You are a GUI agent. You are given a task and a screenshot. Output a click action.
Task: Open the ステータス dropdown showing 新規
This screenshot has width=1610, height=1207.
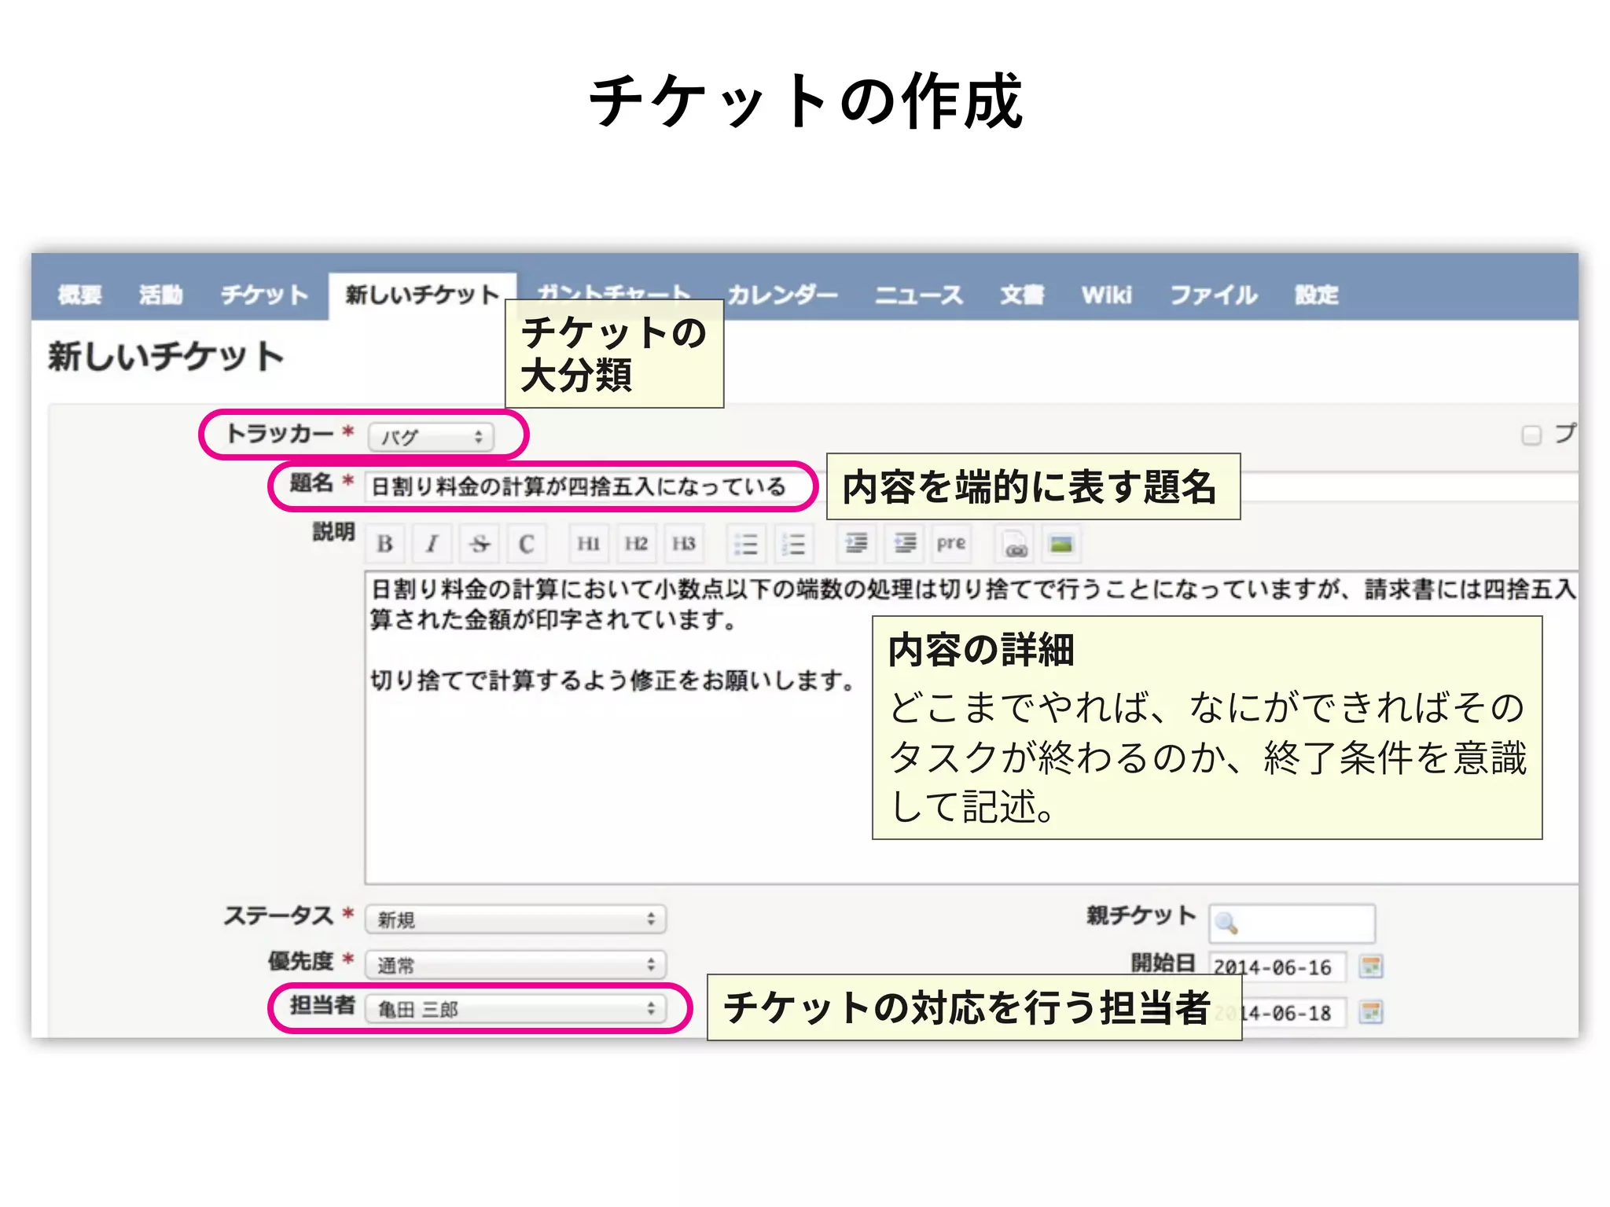(516, 919)
